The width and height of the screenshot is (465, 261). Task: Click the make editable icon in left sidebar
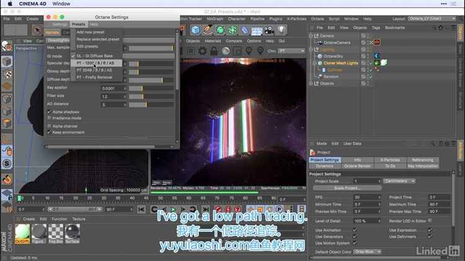pyautogui.click(x=7, y=46)
